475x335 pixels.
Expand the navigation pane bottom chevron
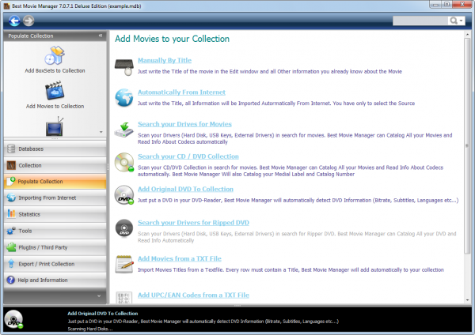click(99, 295)
